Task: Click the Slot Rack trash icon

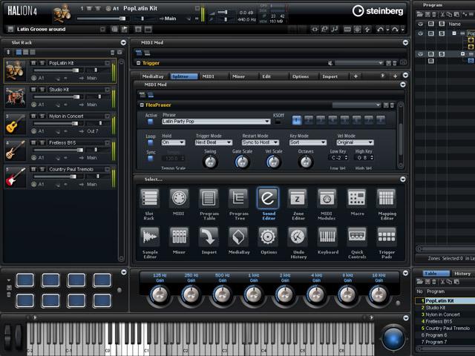Action: pyautogui.click(x=112, y=53)
